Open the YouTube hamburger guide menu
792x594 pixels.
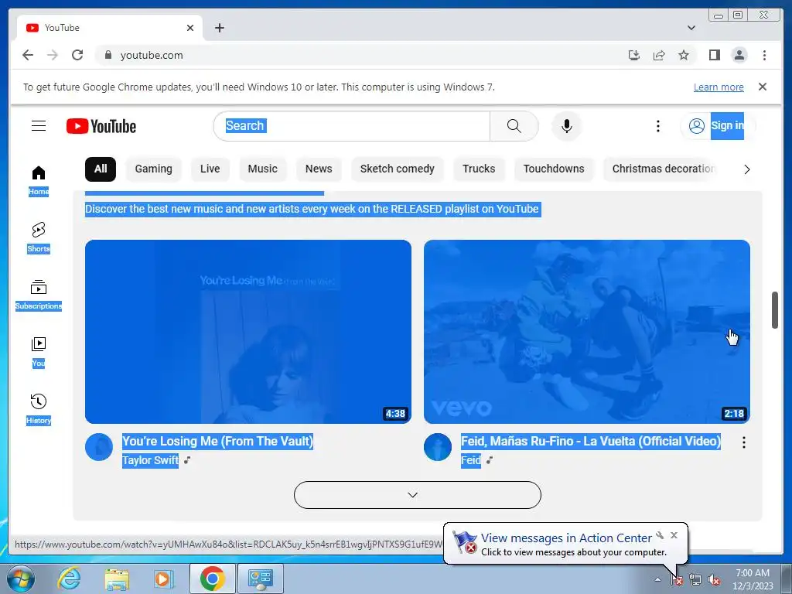tap(39, 126)
